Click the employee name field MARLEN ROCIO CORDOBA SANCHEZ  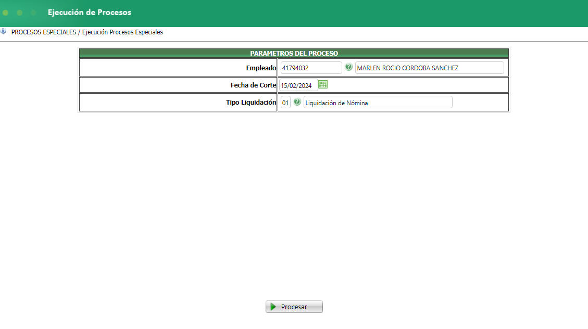[429, 68]
